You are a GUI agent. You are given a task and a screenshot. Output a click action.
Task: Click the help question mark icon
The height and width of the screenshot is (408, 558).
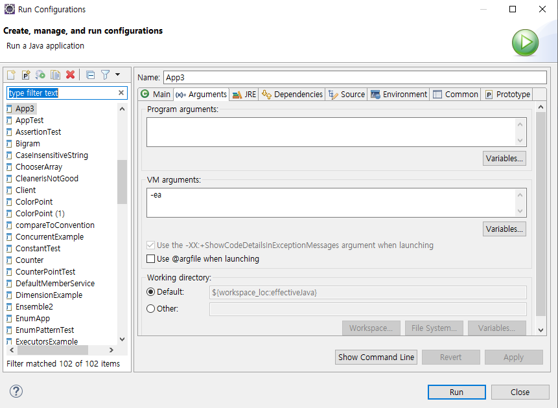(16, 391)
